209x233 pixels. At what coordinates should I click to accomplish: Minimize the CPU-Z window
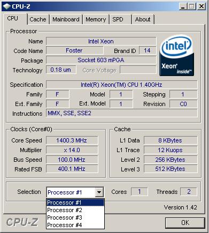click(x=183, y=6)
